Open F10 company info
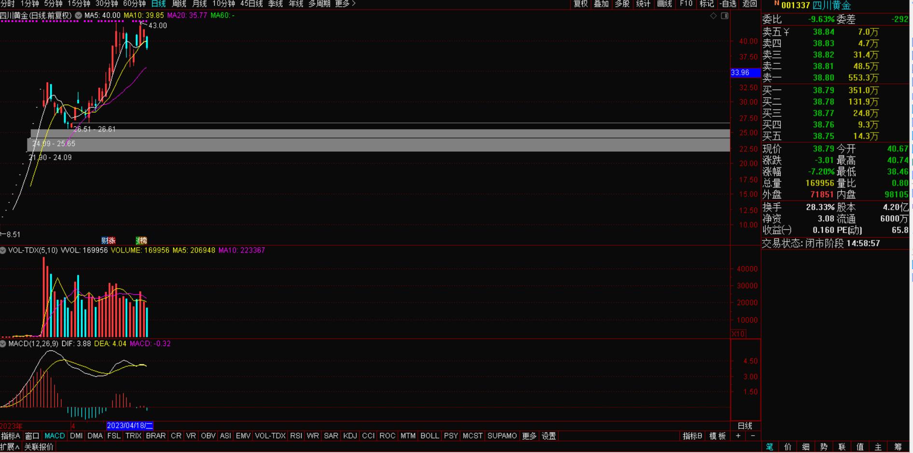This screenshot has height=453, width=913. tap(686, 4)
